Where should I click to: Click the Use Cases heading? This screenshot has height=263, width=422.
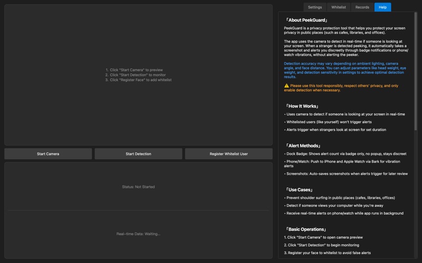pos(299,190)
